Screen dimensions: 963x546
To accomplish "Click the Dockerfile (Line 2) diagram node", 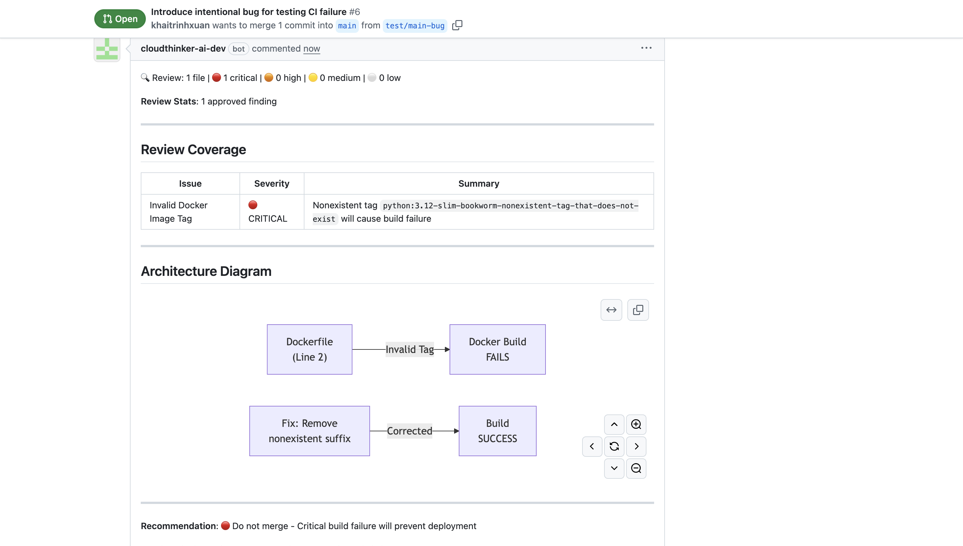I will pyautogui.click(x=309, y=349).
